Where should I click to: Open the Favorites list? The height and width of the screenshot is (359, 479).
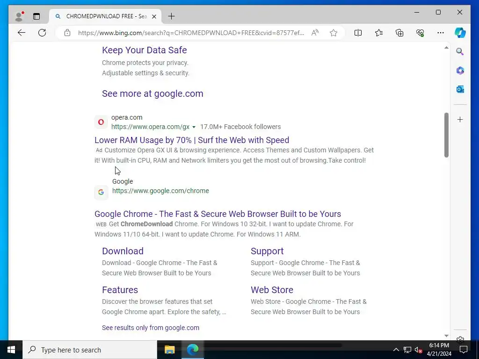[379, 33]
